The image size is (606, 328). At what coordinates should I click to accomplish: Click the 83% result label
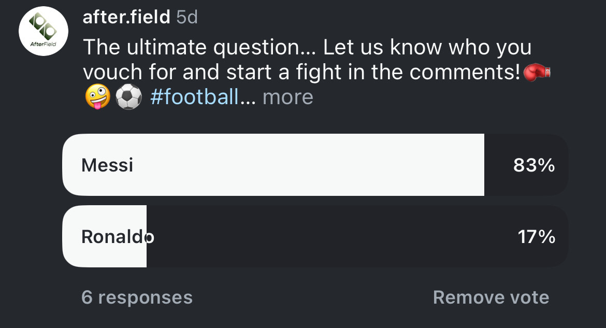[534, 165]
